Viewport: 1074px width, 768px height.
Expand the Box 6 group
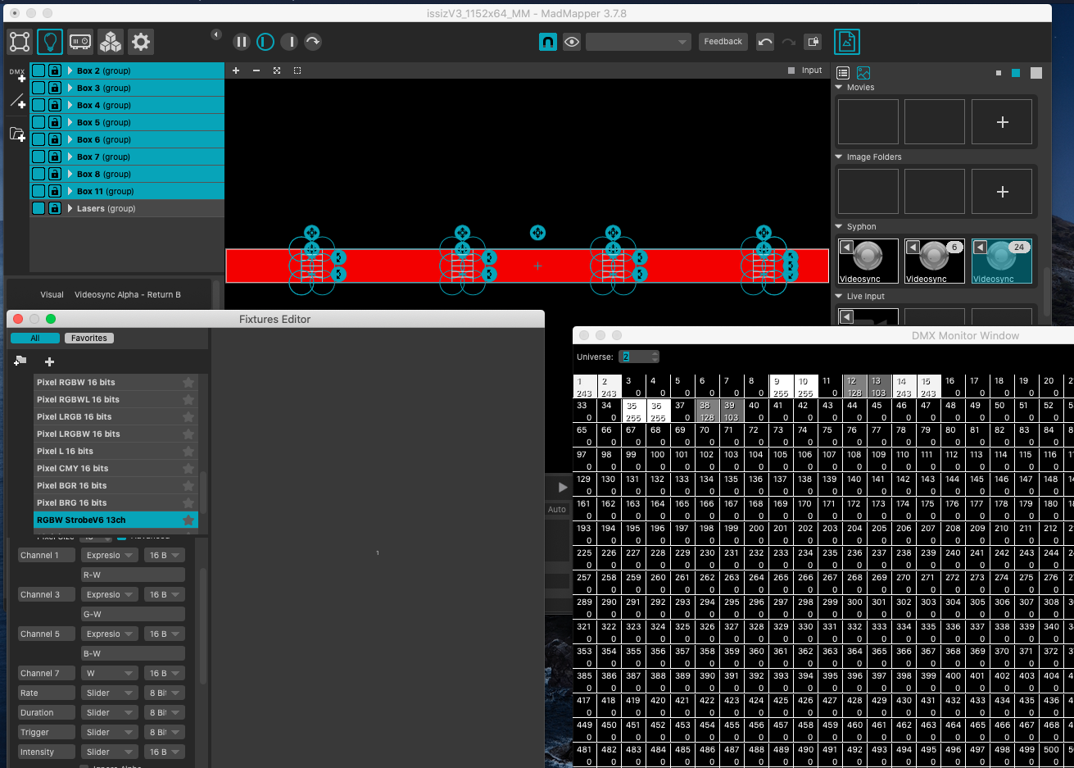tap(70, 139)
